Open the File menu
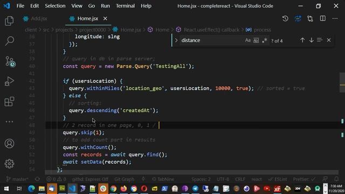Viewport: 345px width, 194px height. (x=20, y=6)
